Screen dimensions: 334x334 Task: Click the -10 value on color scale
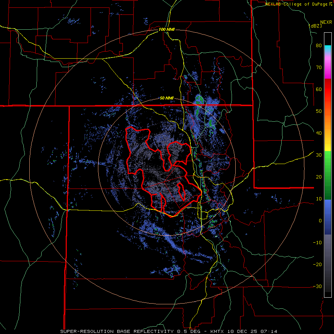click(x=317, y=242)
